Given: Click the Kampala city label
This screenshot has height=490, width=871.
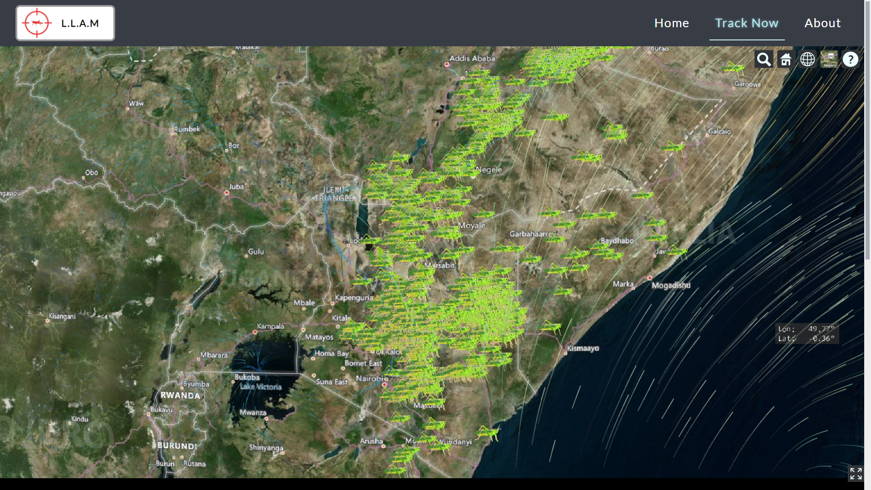Looking at the screenshot, I should (270, 326).
